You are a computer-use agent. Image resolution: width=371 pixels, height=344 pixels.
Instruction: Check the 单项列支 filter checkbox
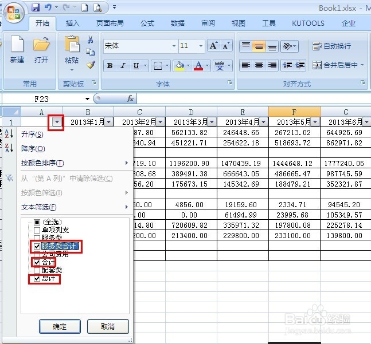37,230
